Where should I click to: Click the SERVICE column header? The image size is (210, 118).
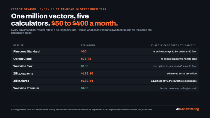19,45
